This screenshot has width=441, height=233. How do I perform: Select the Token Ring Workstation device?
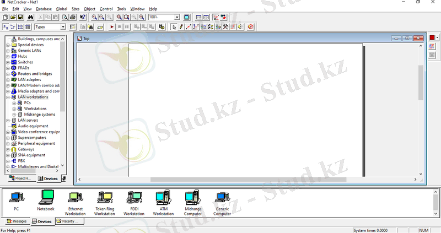(105, 203)
